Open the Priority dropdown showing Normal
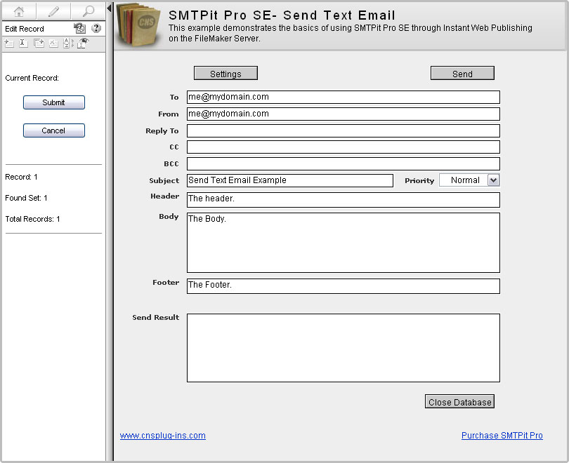The width and height of the screenshot is (569, 463). click(469, 180)
